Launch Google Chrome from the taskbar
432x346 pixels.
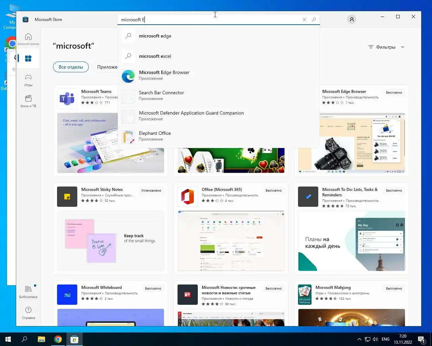[58, 339]
